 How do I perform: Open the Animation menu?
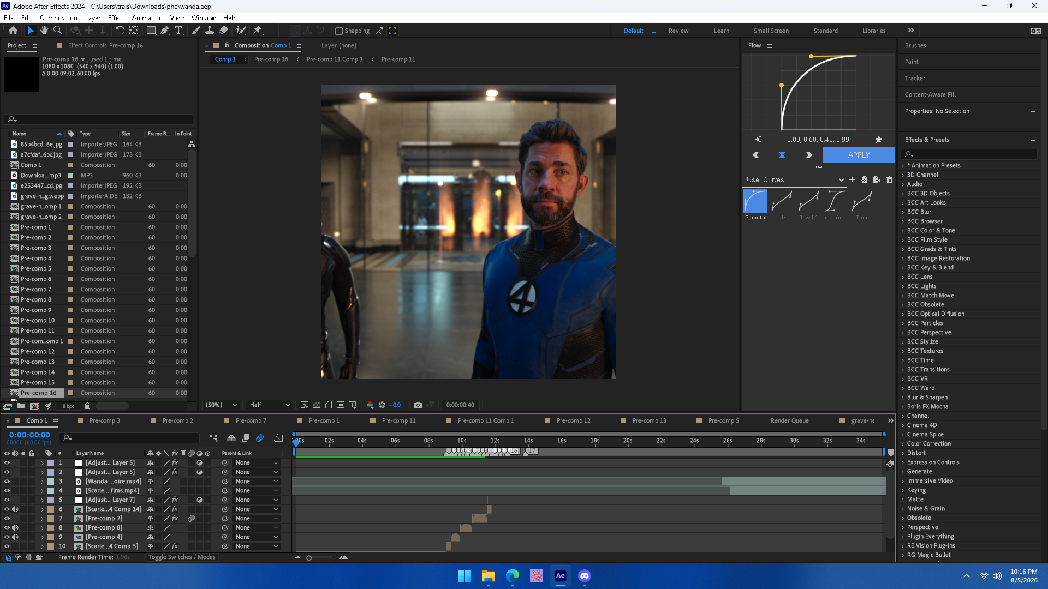coord(147,17)
